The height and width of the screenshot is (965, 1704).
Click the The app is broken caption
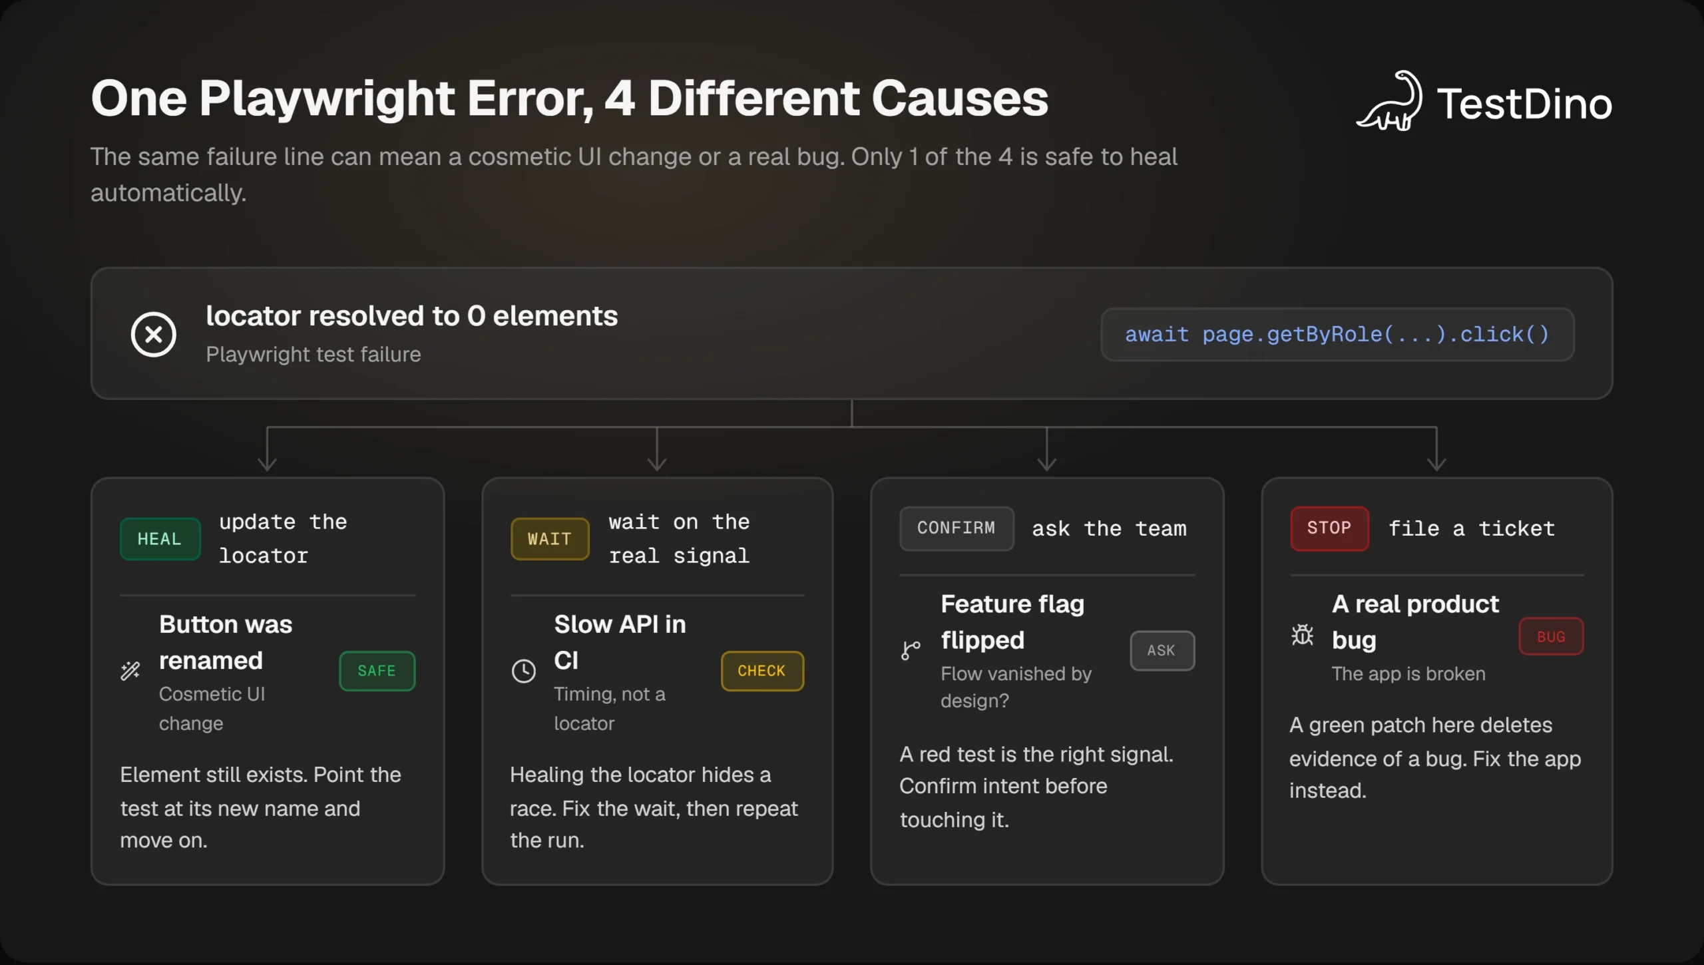pyautogui.click(x=1408, y=674)
